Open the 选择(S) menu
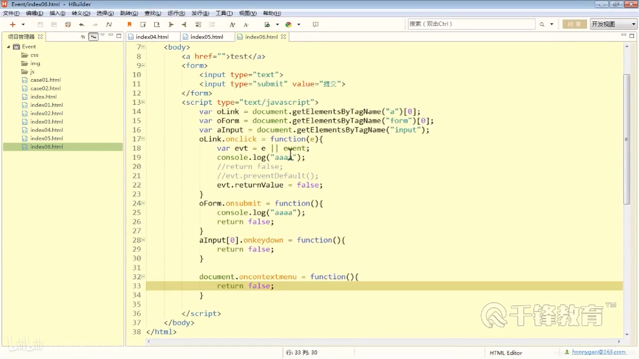639x359 pixels. pos(105,13)
